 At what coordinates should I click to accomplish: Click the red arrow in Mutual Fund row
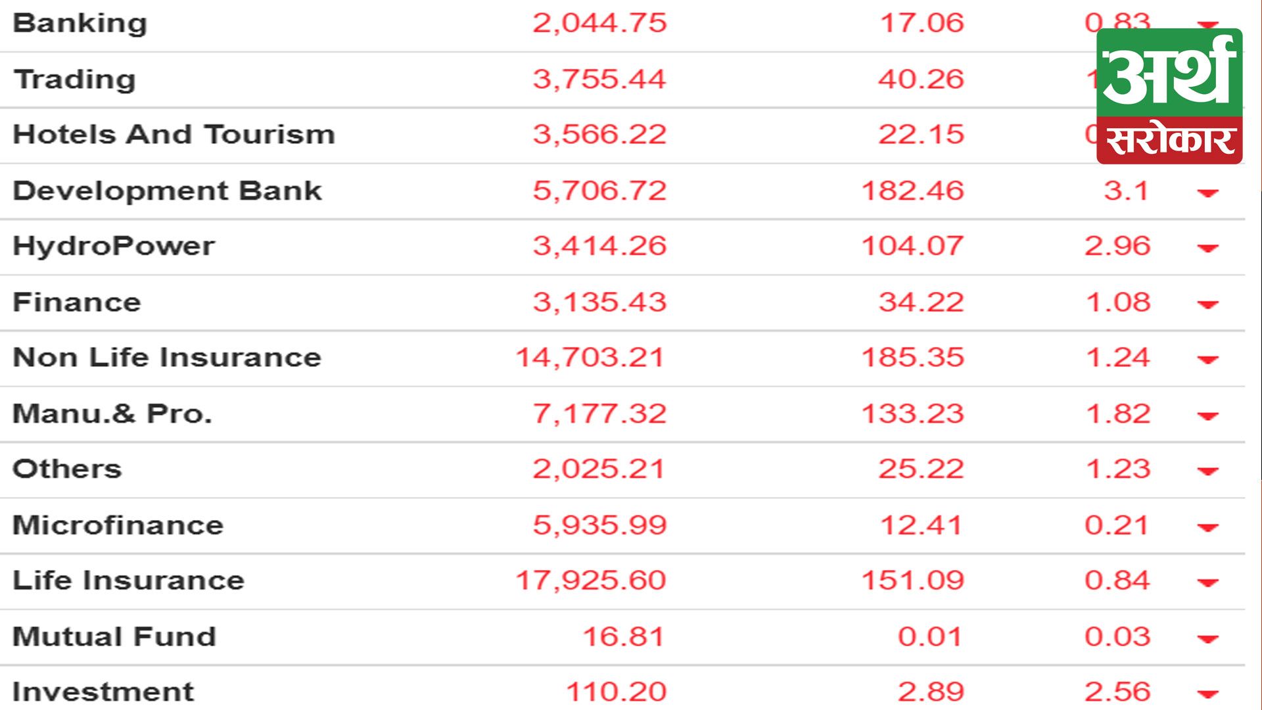(x=1208, y=638)
